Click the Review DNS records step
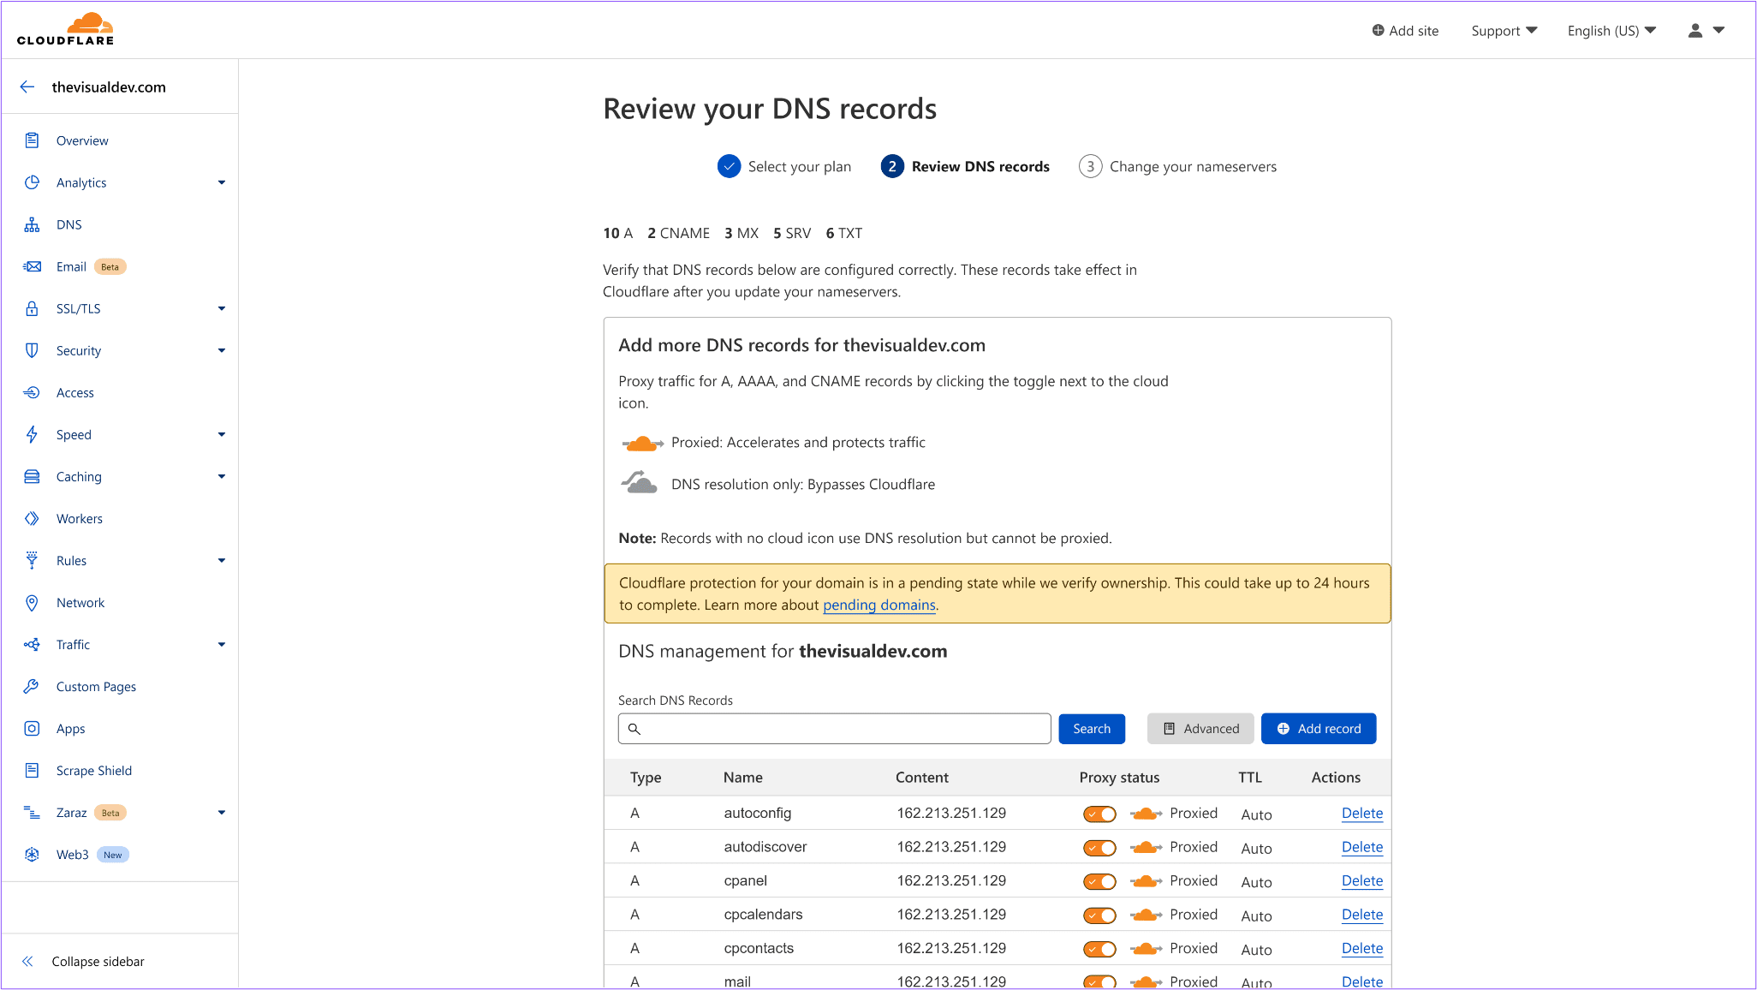Viewport: 1757px width, 990px height. click(x=965, y=166)
